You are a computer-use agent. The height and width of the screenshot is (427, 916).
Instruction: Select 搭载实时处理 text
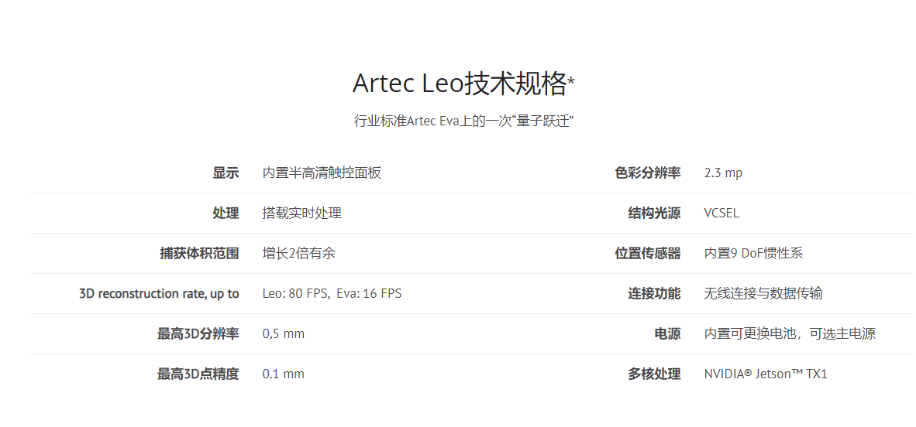click(x=302, y=213)
